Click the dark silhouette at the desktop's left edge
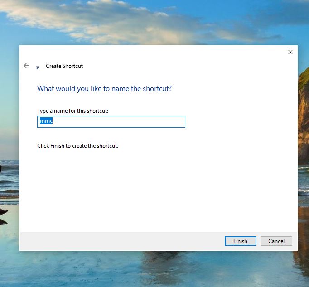309x287 pixels. [x=2, y=213]
